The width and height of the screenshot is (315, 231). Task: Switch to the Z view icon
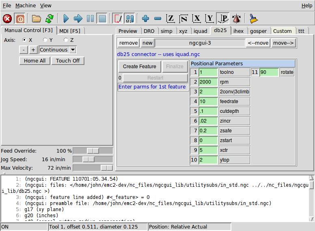click(171, 19)
